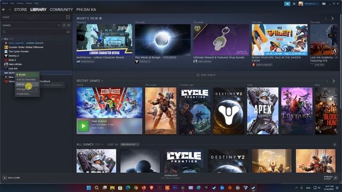Toggle the recent activity clock filter

click(x=64, y=25)
